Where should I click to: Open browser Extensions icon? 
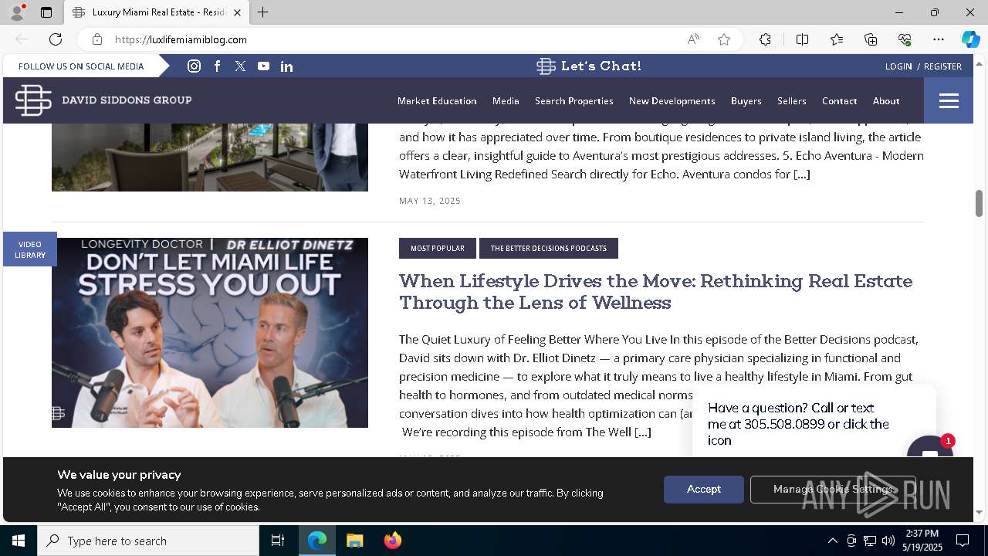coord(765,39)
